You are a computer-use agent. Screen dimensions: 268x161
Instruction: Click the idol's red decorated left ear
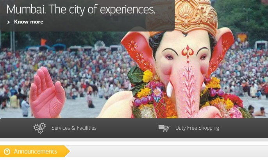(x=138, y=51)
